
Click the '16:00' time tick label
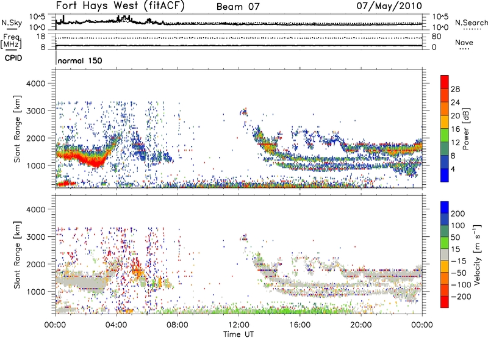pos(300,325)
